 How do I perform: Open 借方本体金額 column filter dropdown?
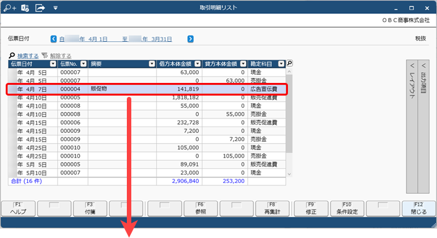coord(198,64)
